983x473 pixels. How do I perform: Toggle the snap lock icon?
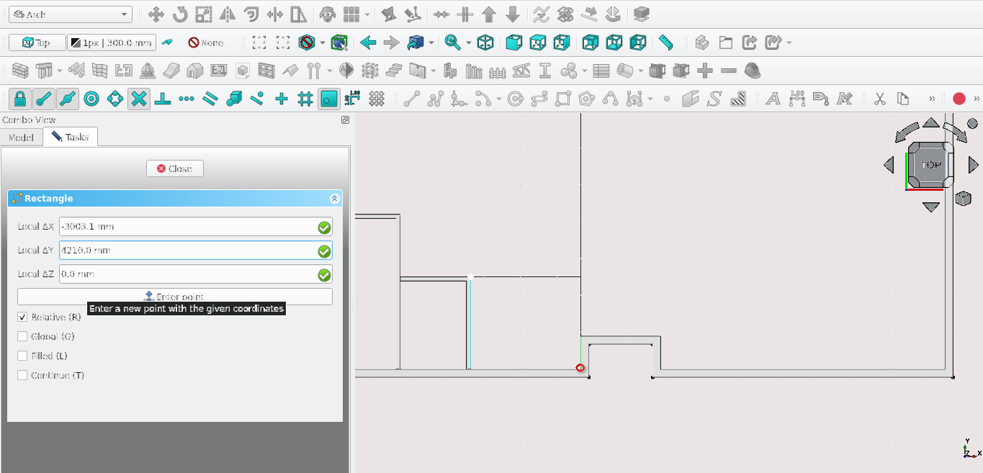[x=20, y=99]
